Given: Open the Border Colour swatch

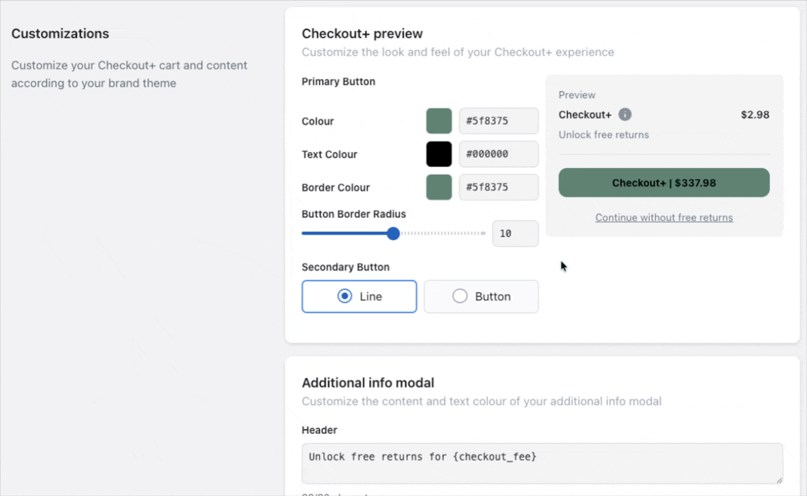Looking at the screenshot, I should click(x=439, y=188).
